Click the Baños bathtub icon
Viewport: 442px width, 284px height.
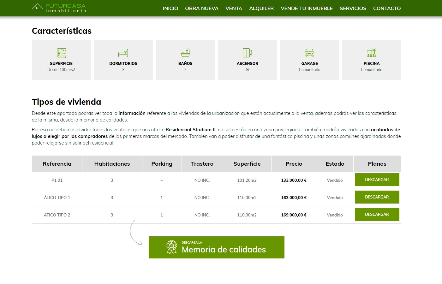(x=185, y=53)
